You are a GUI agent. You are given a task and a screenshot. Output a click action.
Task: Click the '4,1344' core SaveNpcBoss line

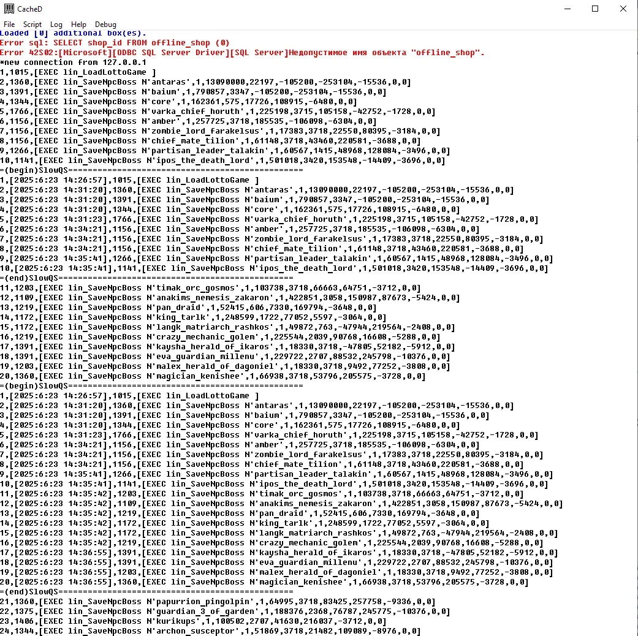178,102
